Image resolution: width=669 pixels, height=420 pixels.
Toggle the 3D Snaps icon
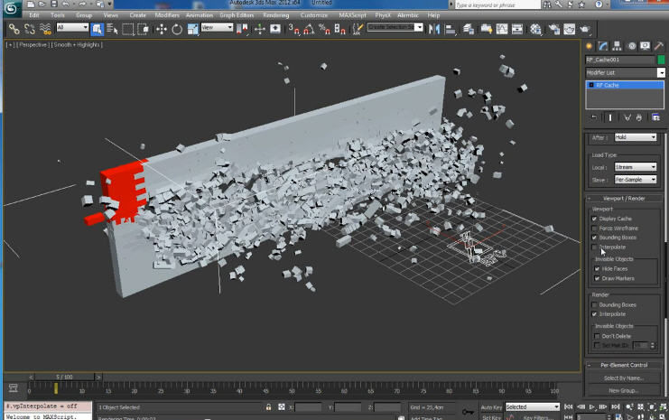tap(293, 29)
